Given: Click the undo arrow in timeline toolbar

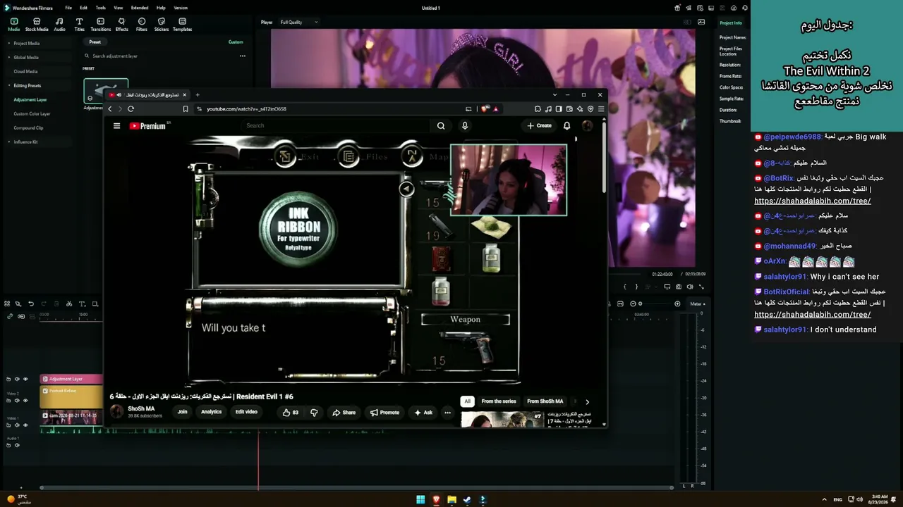Looking at the screenshot, I should pyautogui.click(x=30, y=304).
